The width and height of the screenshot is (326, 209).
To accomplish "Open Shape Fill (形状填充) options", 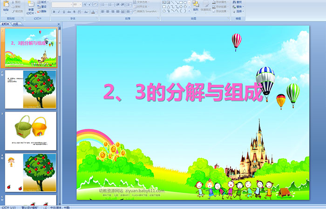I will [x=220, y=2].
